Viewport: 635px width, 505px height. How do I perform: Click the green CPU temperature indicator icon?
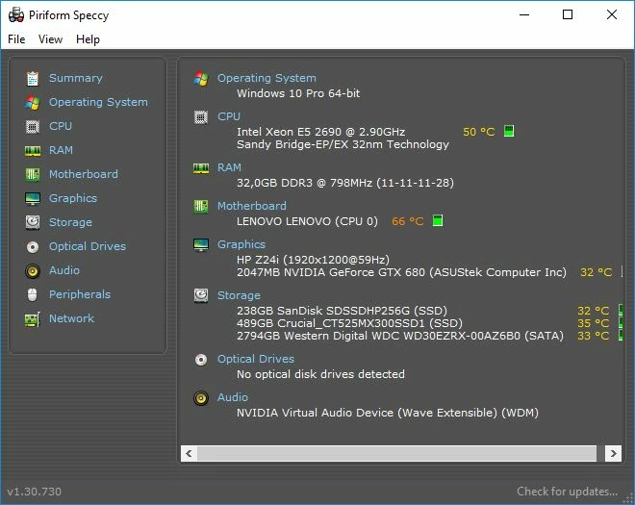[x=509, y=131]
